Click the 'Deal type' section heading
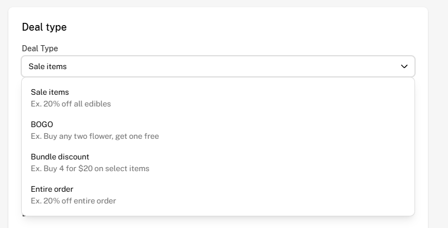 tap(44, 27)
